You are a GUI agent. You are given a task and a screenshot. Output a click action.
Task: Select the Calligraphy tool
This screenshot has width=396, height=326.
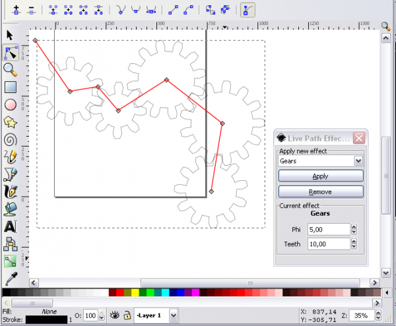[x=11, y=191]
